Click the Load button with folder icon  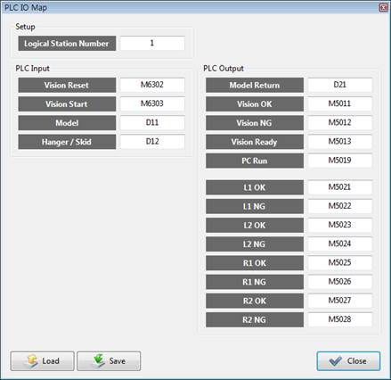pos(42,360)
